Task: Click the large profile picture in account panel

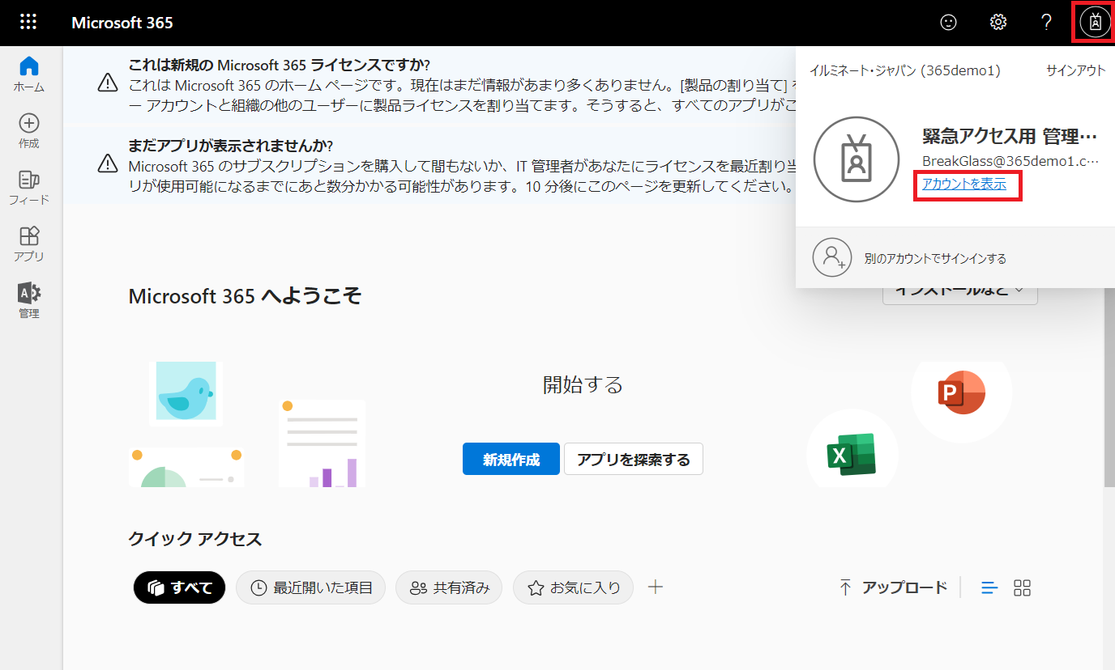Action: point(857,159)
